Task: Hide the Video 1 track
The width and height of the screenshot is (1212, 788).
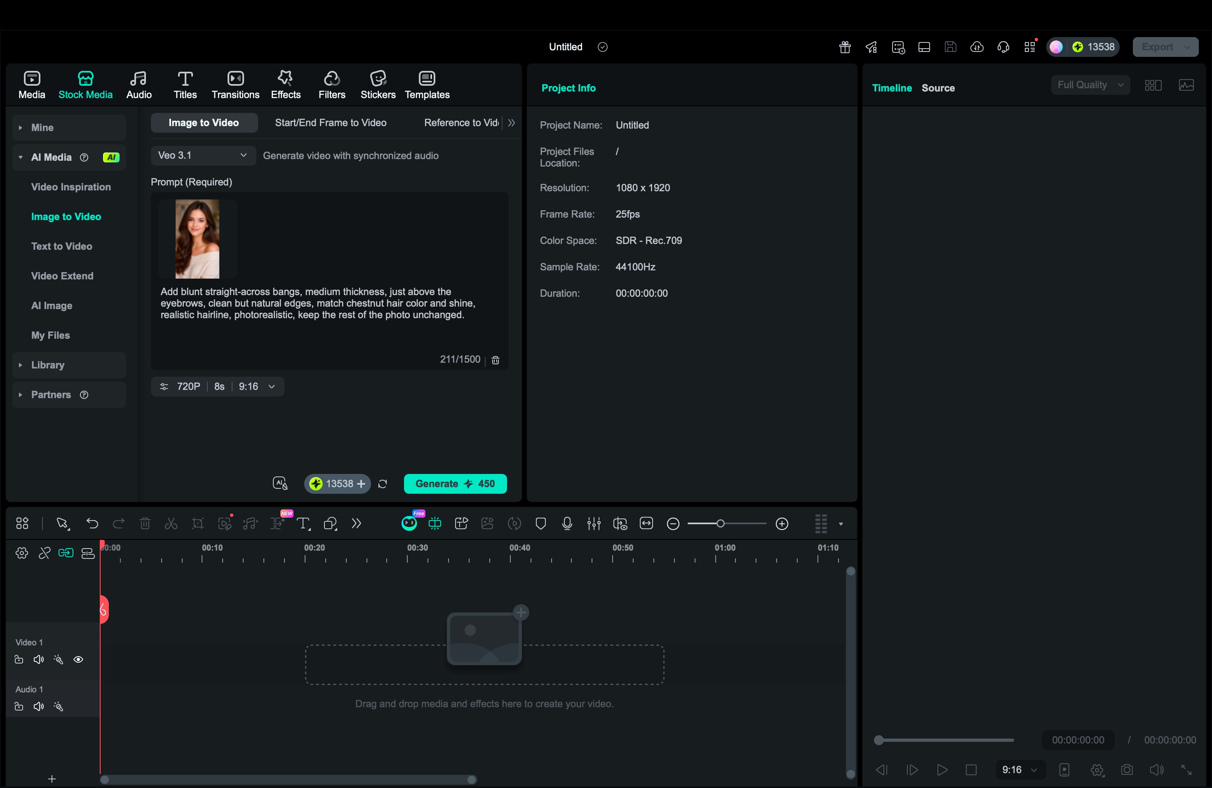Action: pos(79,660)
